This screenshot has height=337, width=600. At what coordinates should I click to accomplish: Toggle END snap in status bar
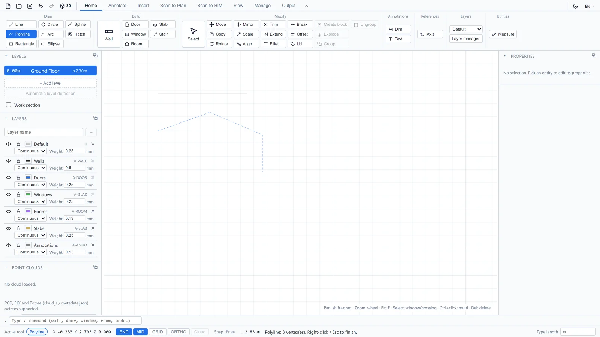pyautogui.click(x=124, y=332)
